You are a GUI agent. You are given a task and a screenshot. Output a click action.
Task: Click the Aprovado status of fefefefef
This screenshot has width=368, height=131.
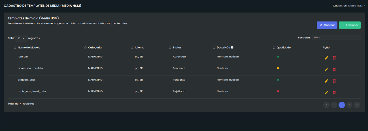(179, 57)
